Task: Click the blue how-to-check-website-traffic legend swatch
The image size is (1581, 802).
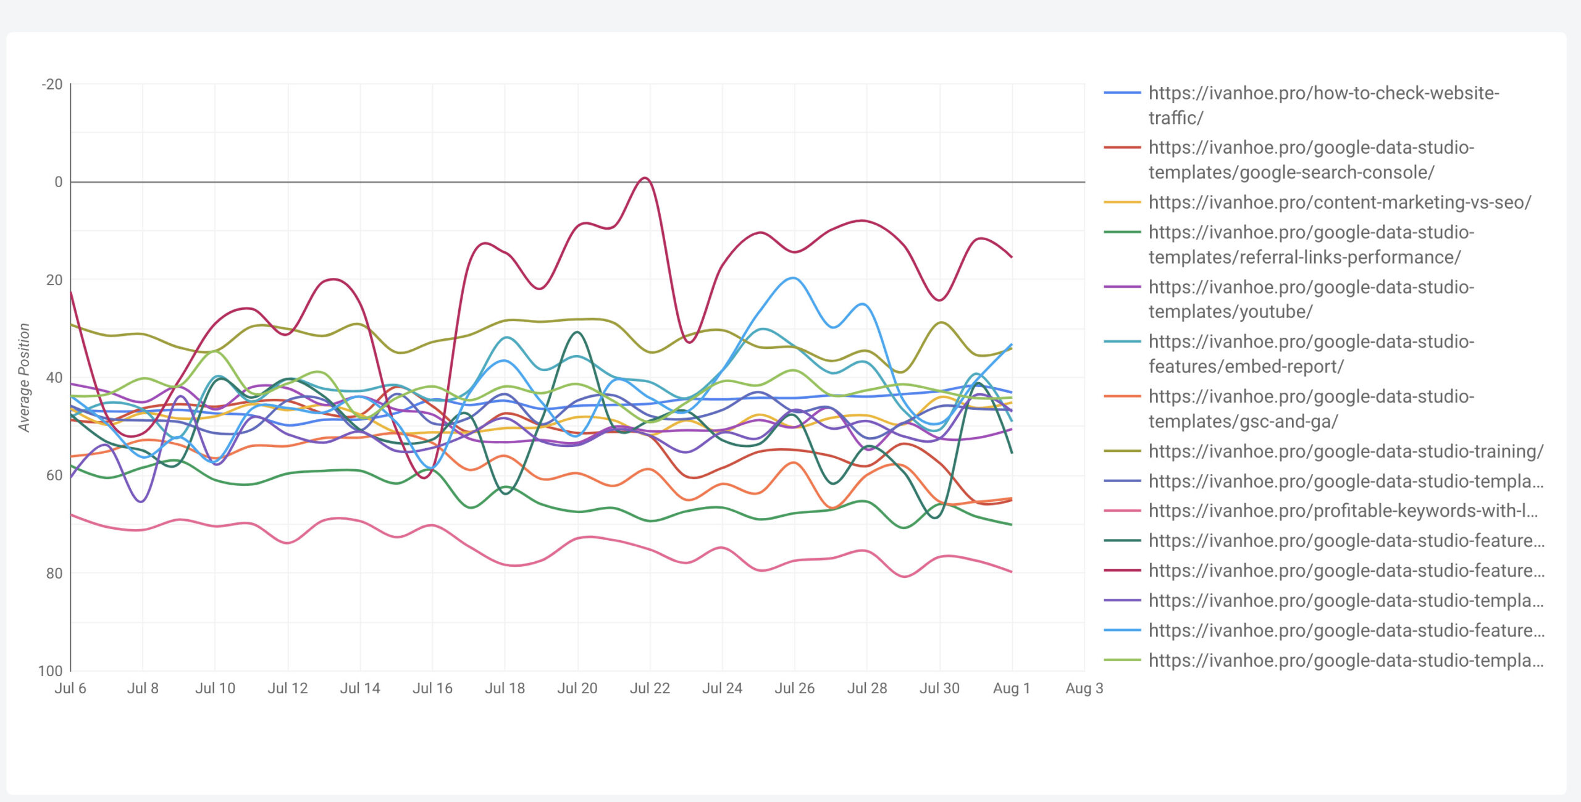Action: [1122, 93]
